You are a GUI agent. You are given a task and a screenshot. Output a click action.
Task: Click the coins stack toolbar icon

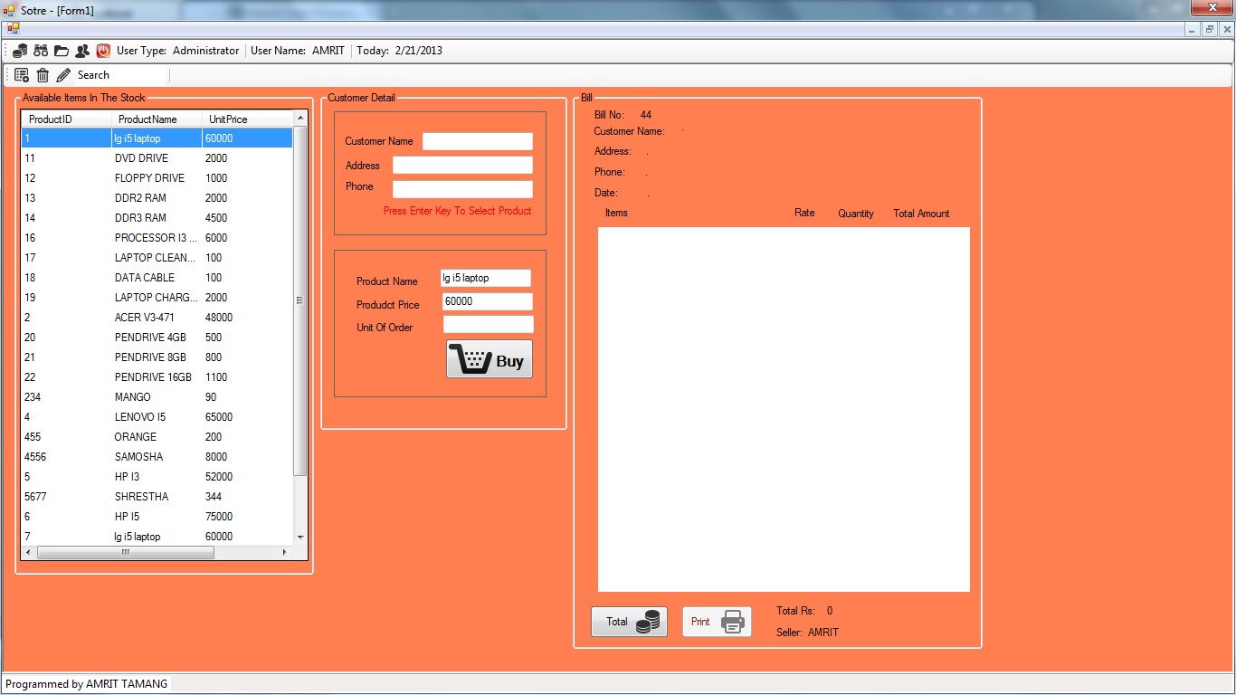[x=20, y=51]
